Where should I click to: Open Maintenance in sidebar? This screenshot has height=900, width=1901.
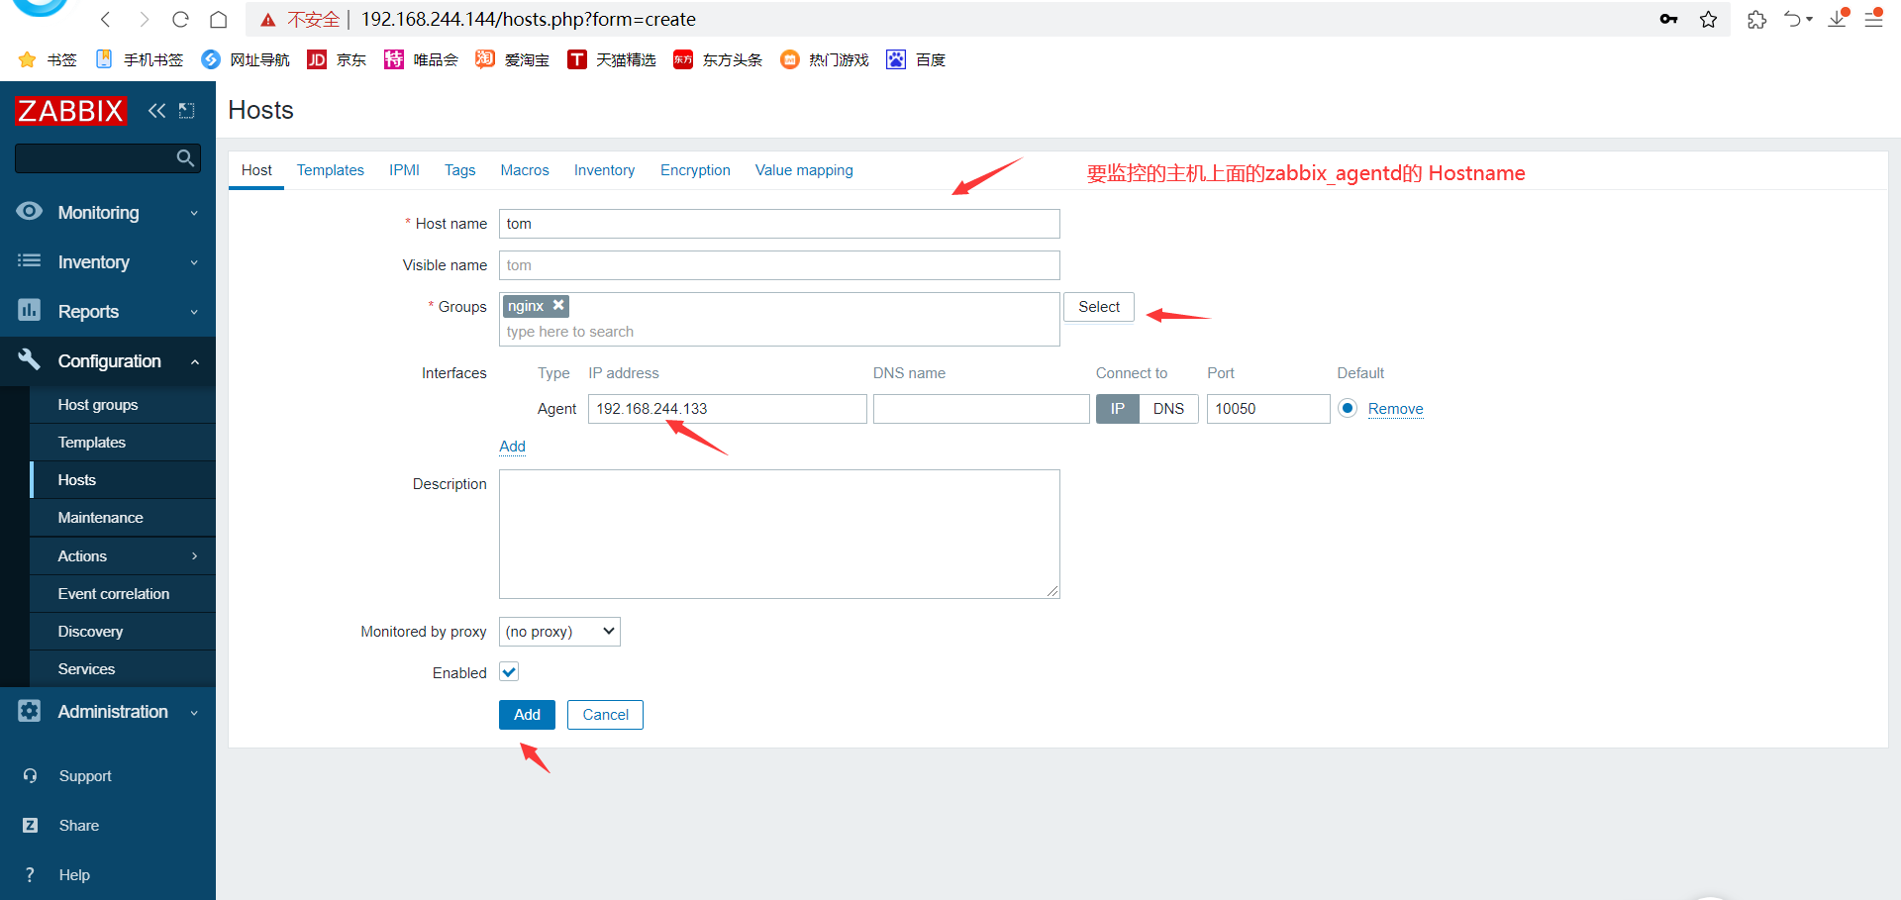[123, 518]
